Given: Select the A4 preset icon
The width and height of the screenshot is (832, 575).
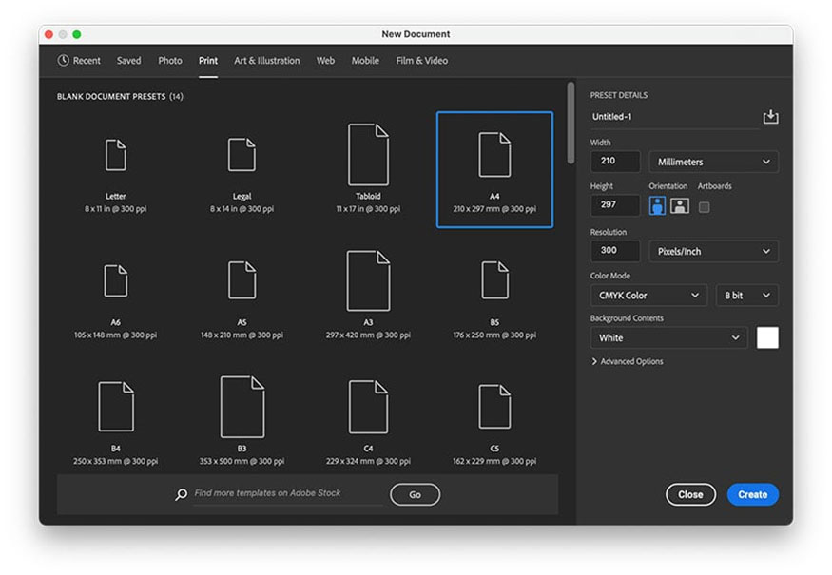Looking at the screenshot, I should 494,154.
